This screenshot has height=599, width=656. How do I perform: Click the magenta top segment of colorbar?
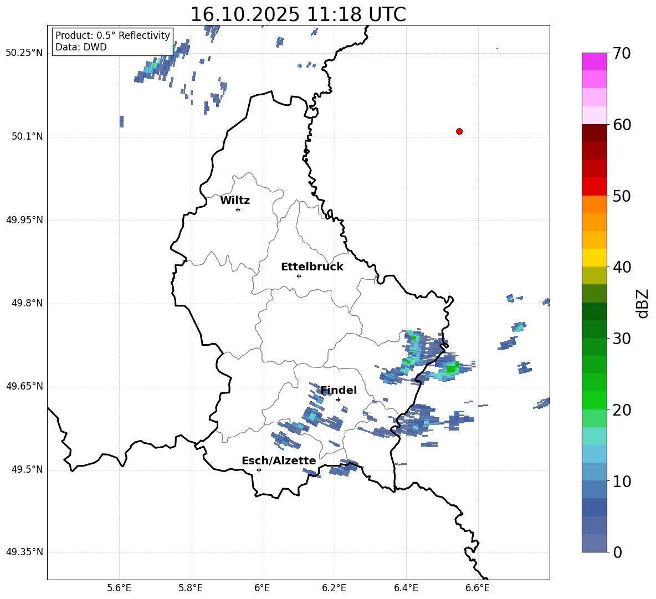click(x=594, y=62)
